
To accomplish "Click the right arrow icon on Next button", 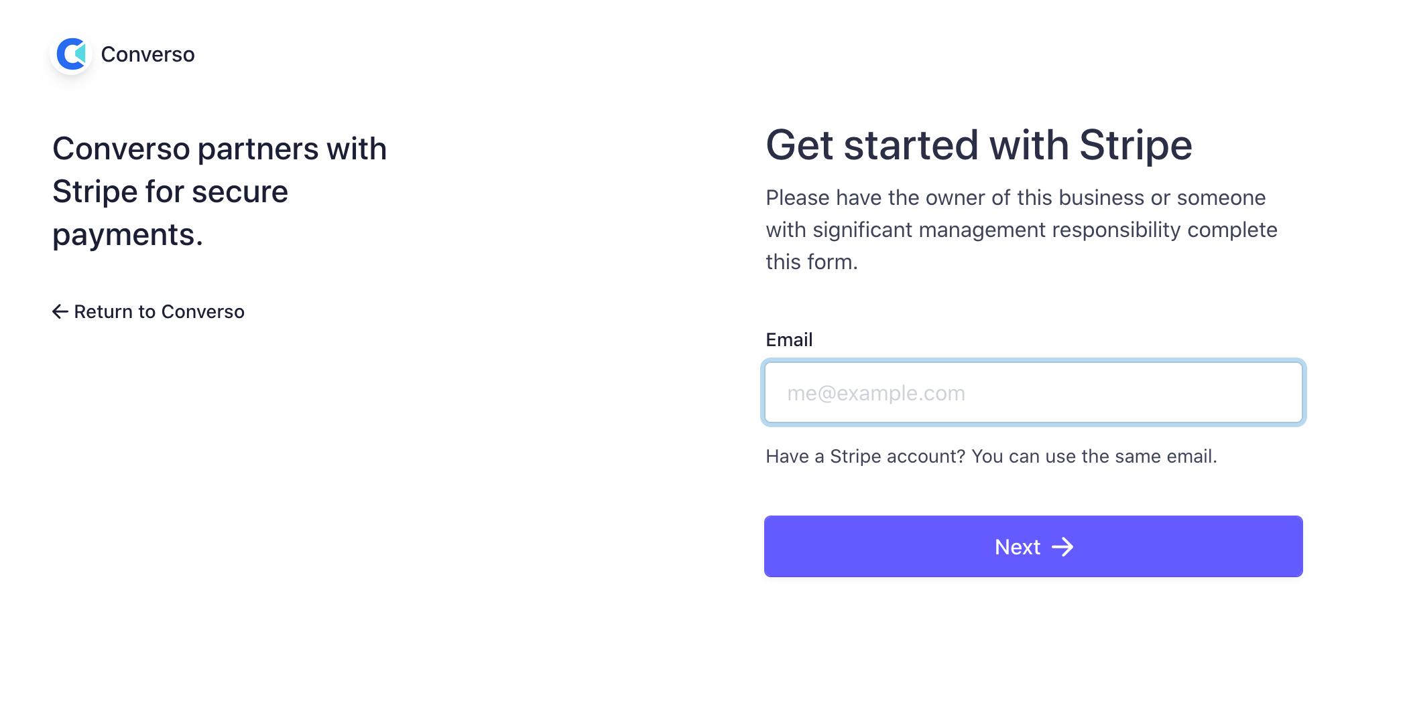I will 1062,547.
